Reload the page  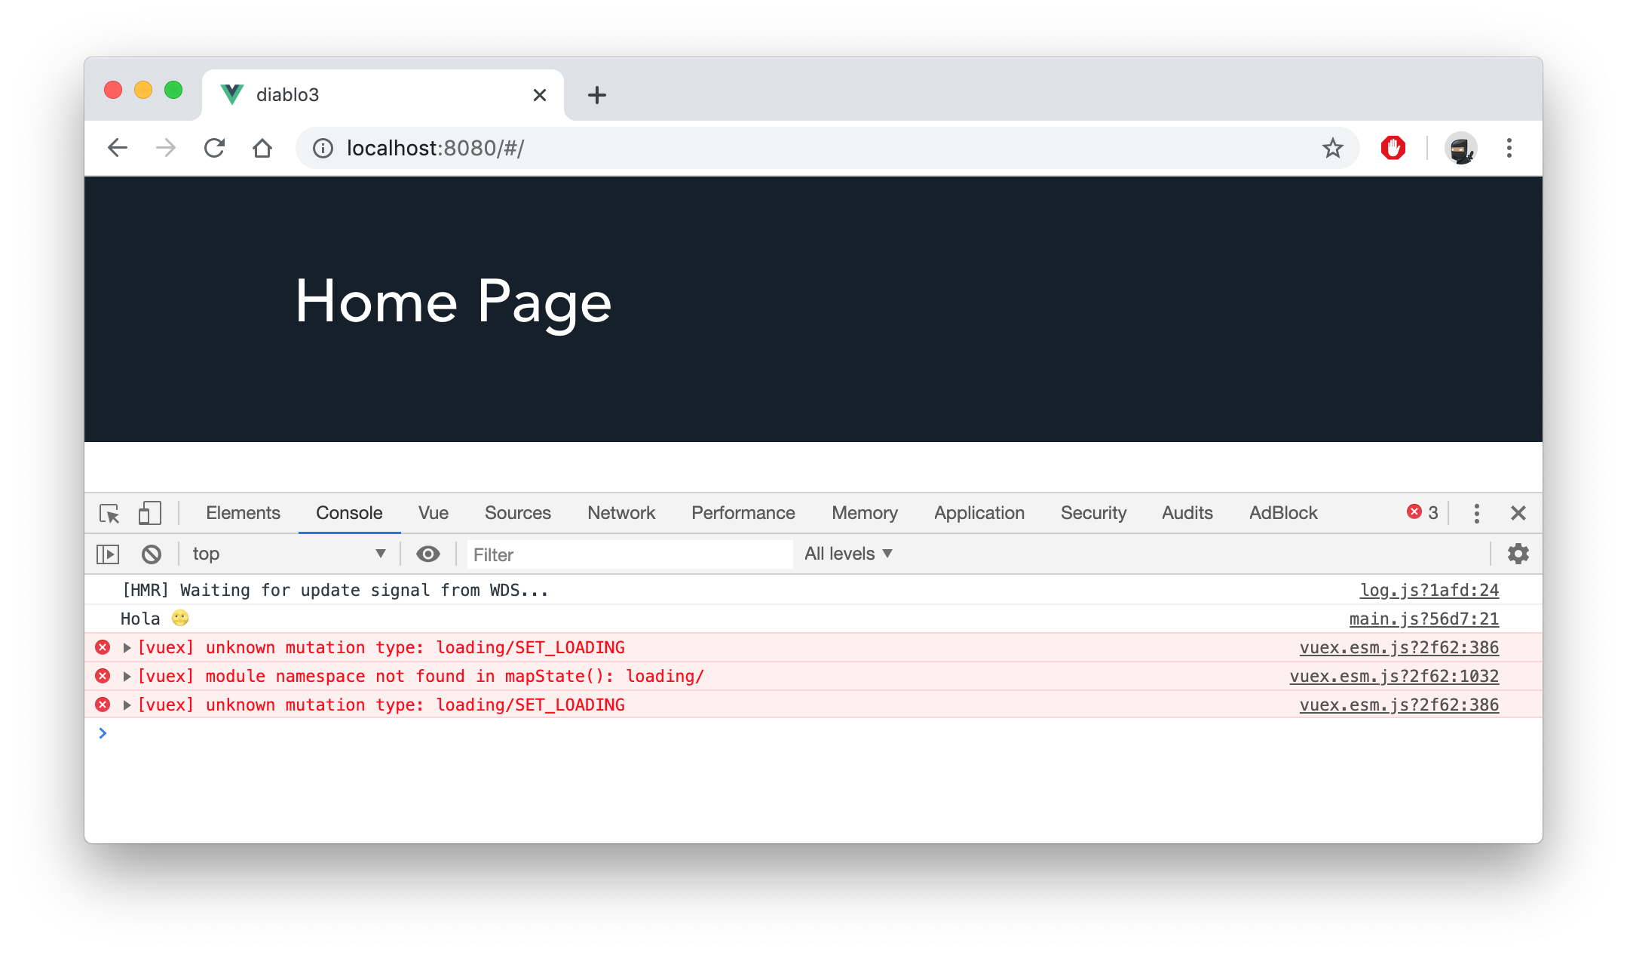215,148
